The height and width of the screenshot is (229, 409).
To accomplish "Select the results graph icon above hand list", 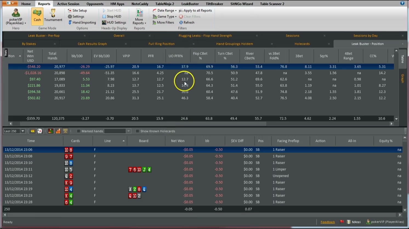I will tap(58, 131).
